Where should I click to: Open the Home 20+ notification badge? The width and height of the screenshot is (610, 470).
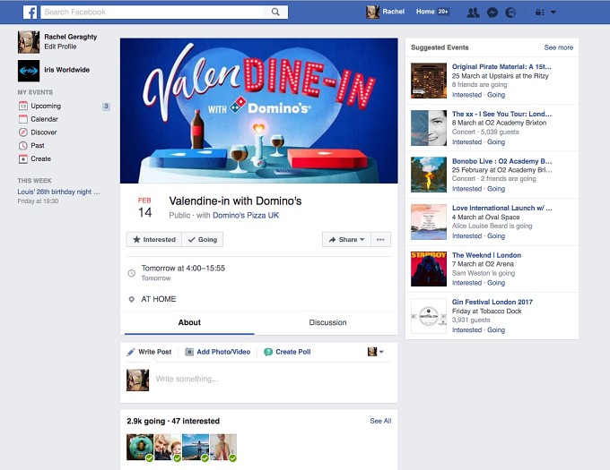(x=443, y=12)
